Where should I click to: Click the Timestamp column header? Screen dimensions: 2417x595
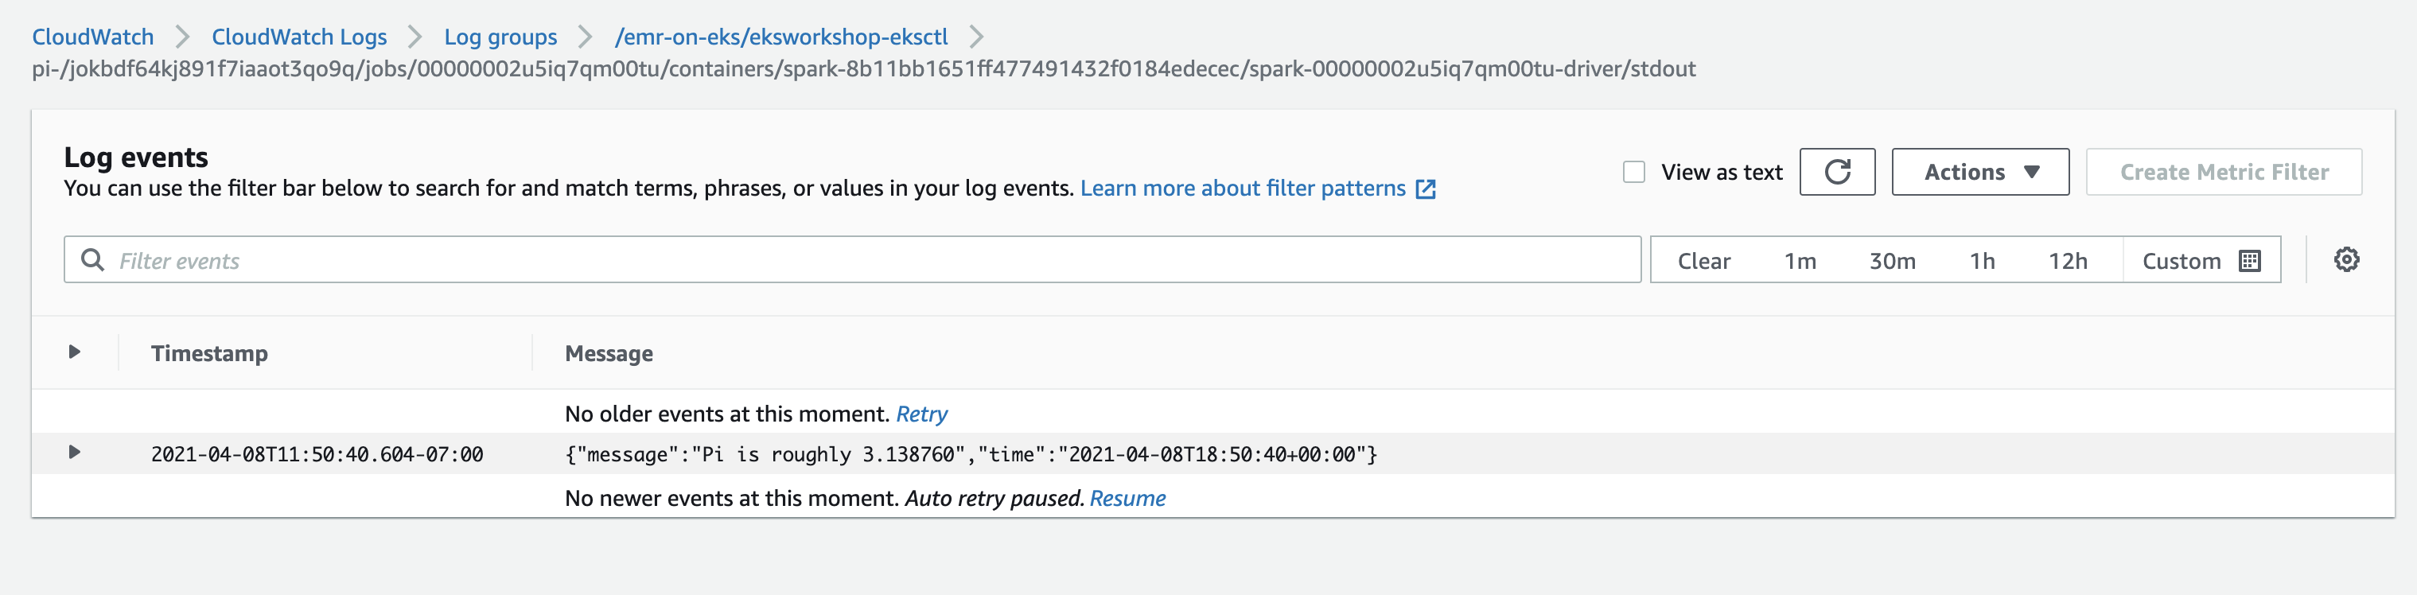point(209,353)
